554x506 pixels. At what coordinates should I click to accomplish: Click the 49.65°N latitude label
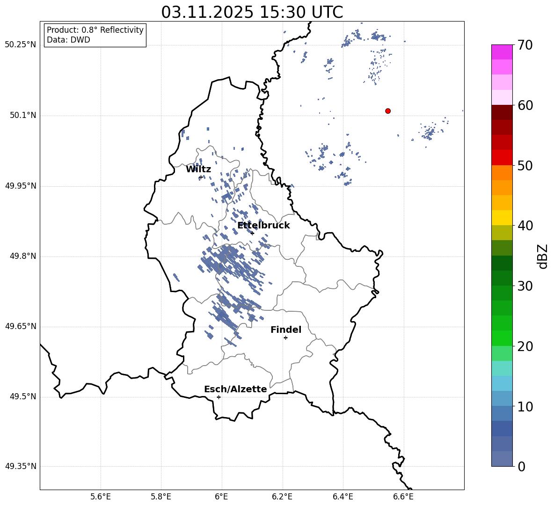21,326
